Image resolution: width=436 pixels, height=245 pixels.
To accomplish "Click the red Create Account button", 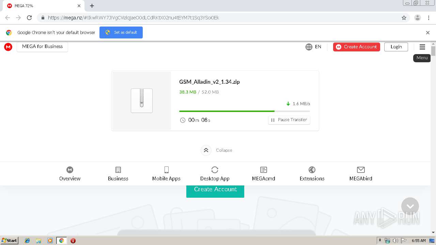I will 357,47.
